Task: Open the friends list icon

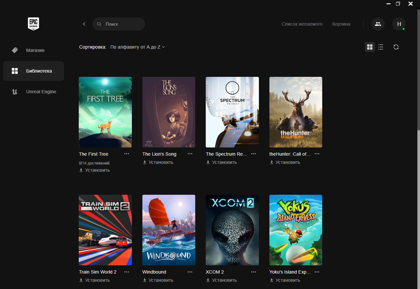Action: (378, 24)
